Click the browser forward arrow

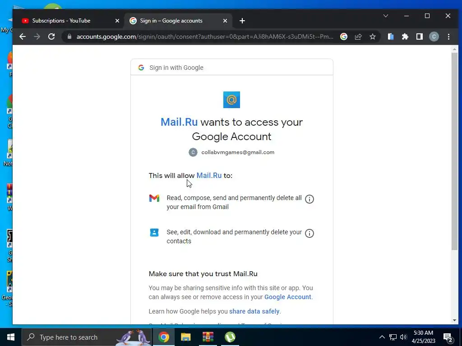37,36
